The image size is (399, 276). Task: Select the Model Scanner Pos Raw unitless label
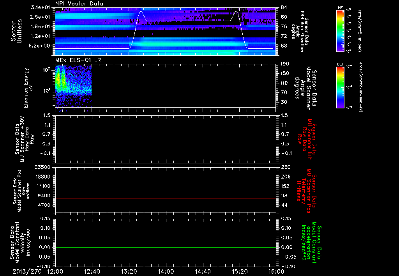(x=22, y=191)
